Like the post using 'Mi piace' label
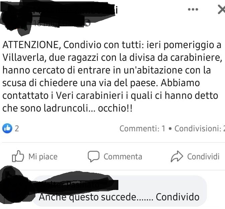Image resolution: width=225 pixels, height=209 pixels. point(43,157)
